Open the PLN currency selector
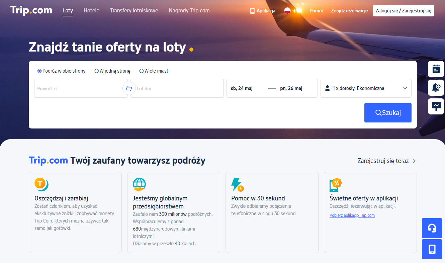The image size is (445, 263). [298, 11]
